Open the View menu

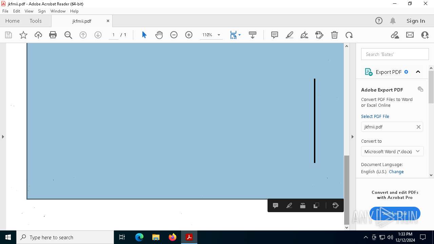tap(29, 11)
